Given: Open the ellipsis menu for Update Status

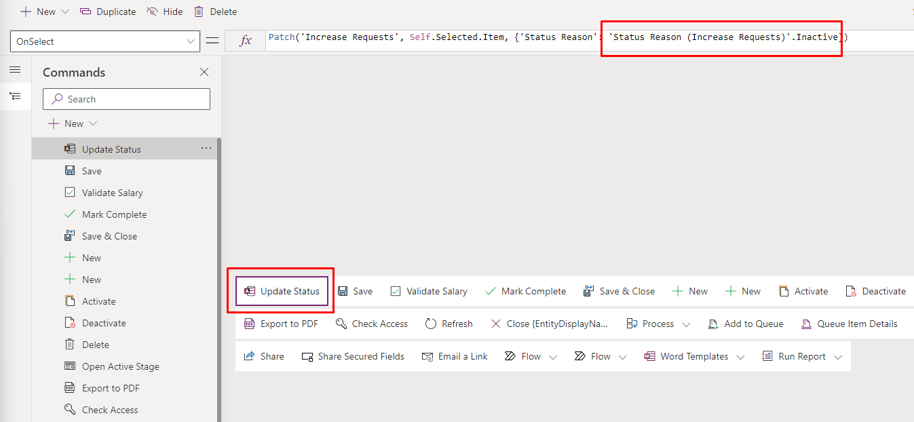Looking at the screenshot, I should [x=206, y=149].
